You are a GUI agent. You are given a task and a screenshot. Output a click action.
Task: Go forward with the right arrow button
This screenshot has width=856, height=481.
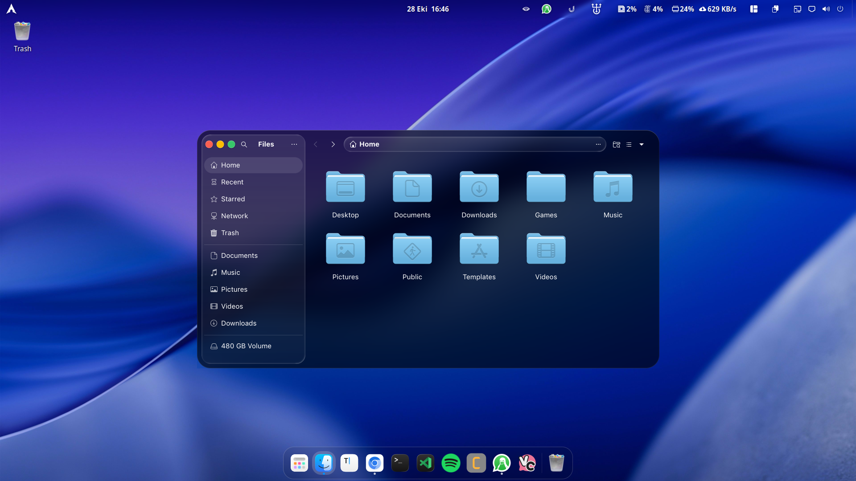click(x=333, y=144)
